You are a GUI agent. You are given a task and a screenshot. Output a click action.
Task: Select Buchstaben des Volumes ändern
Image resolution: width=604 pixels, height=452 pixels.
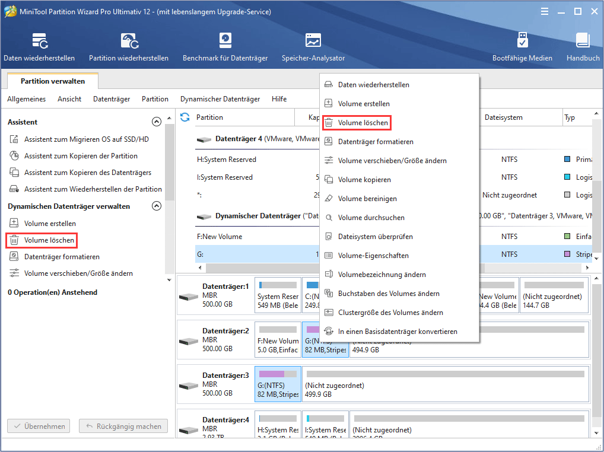pyautogui.click(x=399, y=294)
